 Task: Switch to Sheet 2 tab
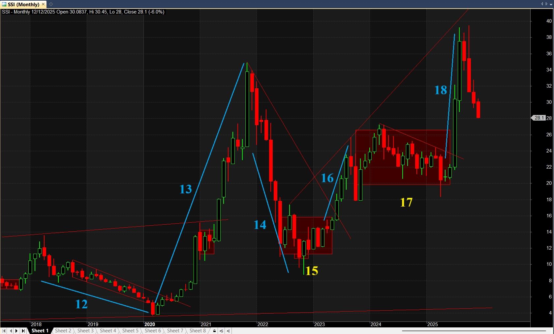(63, 331)
